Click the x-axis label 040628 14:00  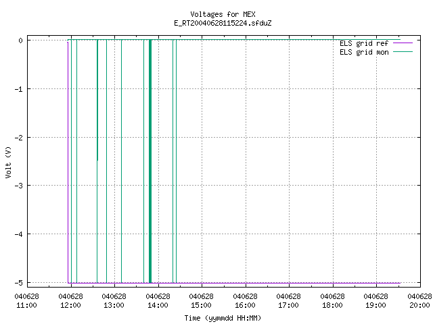point(158,301)
